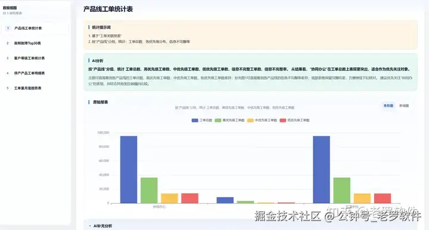Click the 数据视图 sidebar heading
This screenshot has width=429, height=230.
tap(10, 8)
